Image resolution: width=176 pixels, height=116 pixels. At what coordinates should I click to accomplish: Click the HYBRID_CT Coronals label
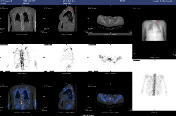click(22, 34)
